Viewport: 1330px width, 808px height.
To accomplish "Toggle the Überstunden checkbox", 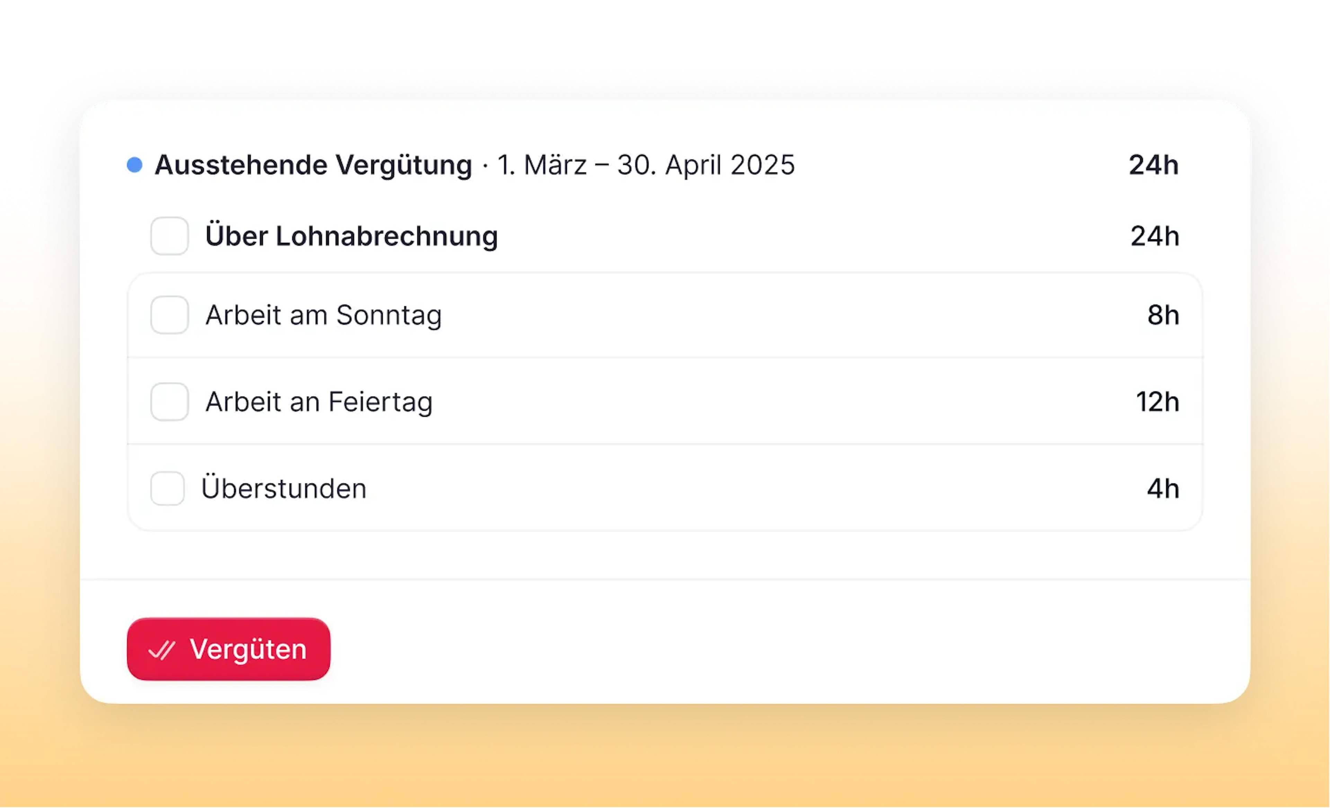I will coord(167,488).
